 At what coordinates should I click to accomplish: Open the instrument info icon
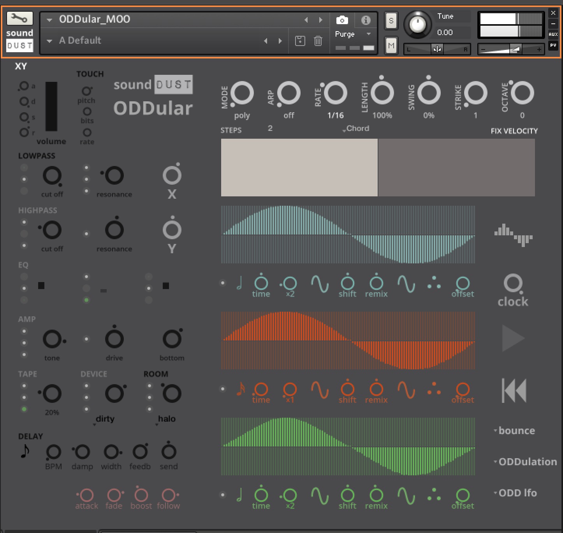pyautogui.click(x=366, y=20)
